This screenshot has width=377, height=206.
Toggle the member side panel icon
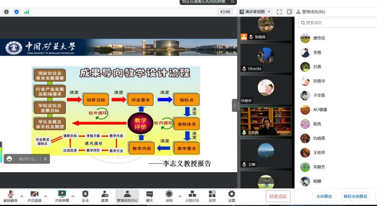click(289, 12)
